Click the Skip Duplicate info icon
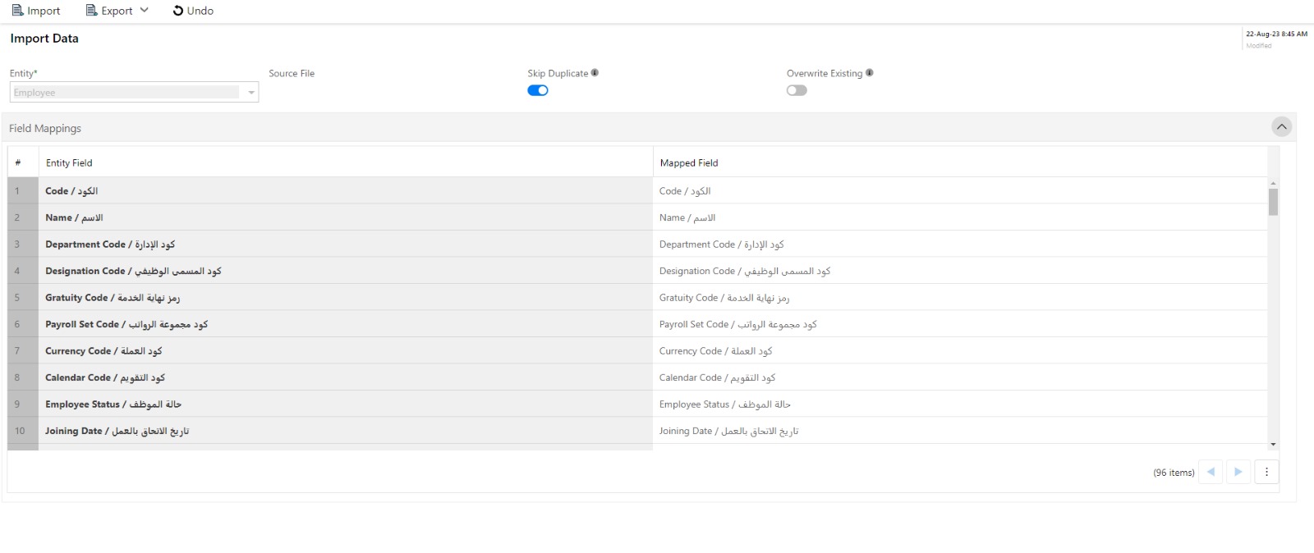The width and height of the screenshot is (1314, 553). pyautogui.click(x=595, y=73)
